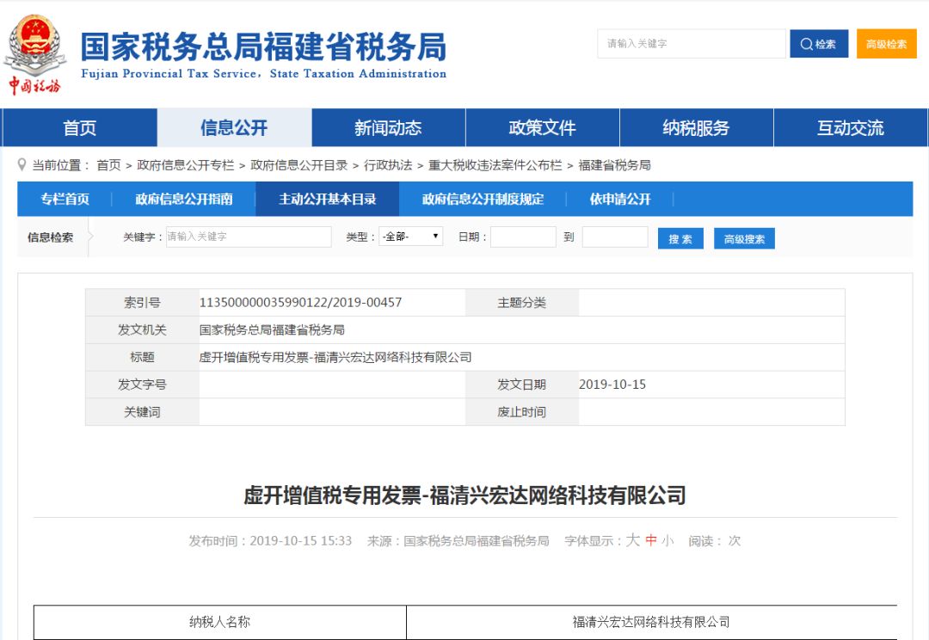Select the 主动公开基本目录 sub-tab
Viewport: 929px width, 640px height.
click(x=327, y=199)
